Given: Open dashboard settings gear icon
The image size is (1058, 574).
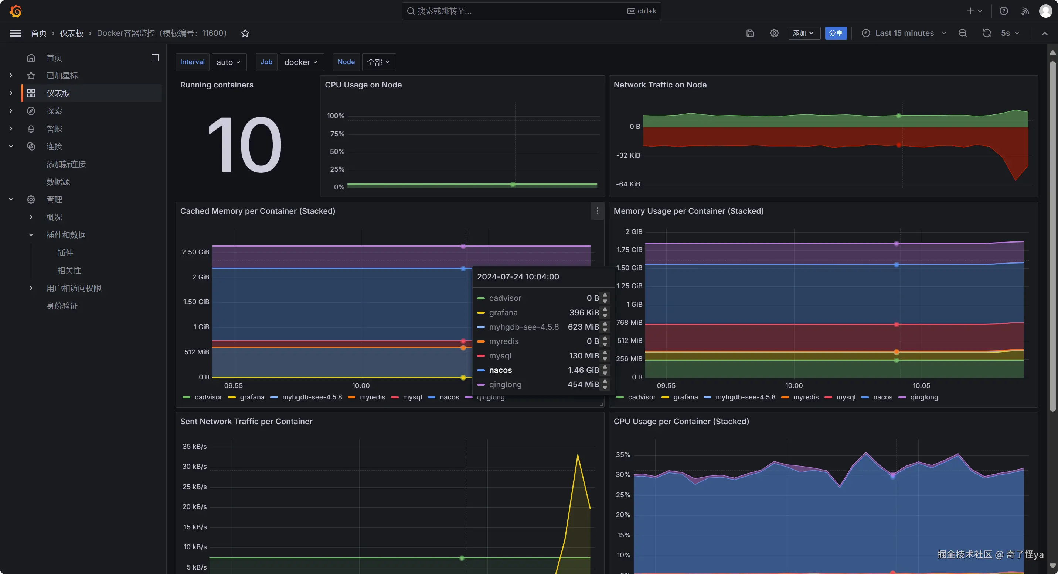Looking at the screenshot, I should (774, 33).
